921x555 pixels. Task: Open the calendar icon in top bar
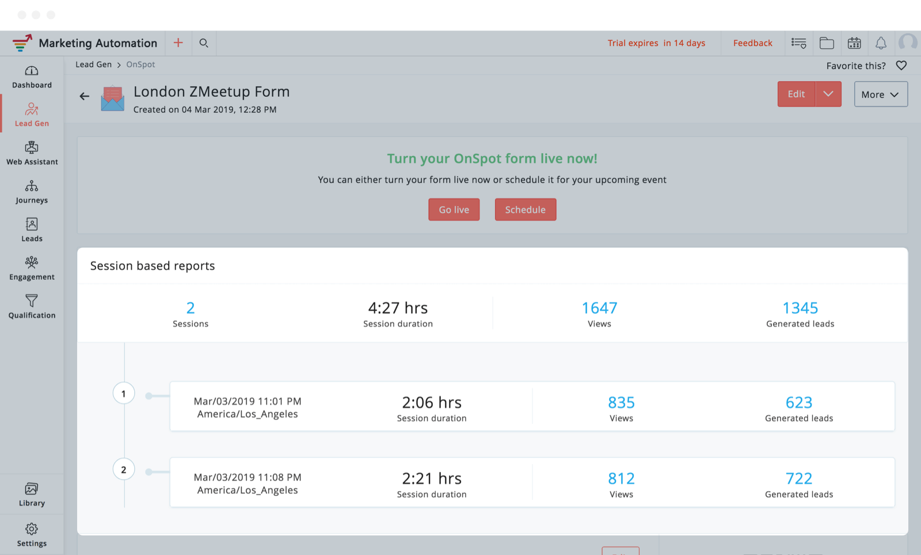coord(854,43)
